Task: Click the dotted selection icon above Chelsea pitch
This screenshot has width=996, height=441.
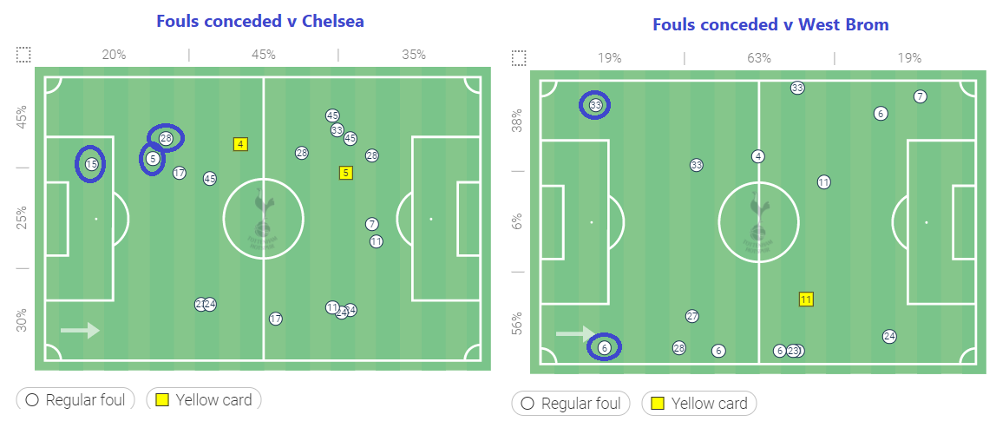Action: tap(23, 55)
